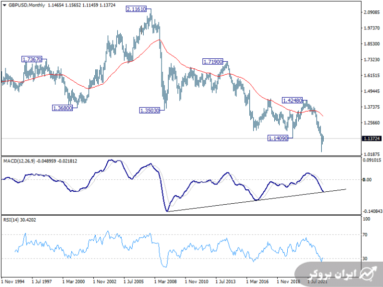
Task: Click the current price tag 1.13724
Action: coord(372,139)
